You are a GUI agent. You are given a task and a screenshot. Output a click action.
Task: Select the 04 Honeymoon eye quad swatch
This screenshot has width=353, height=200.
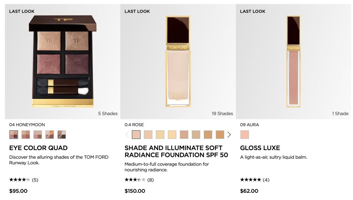(x=14, y=135)
